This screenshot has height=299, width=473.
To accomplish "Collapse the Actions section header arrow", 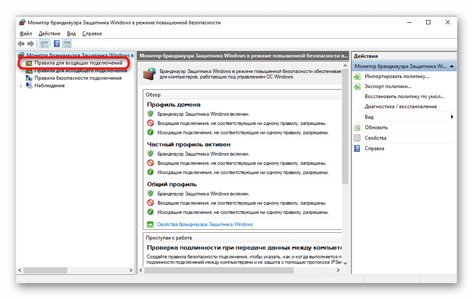I will (x=452, y=66).
